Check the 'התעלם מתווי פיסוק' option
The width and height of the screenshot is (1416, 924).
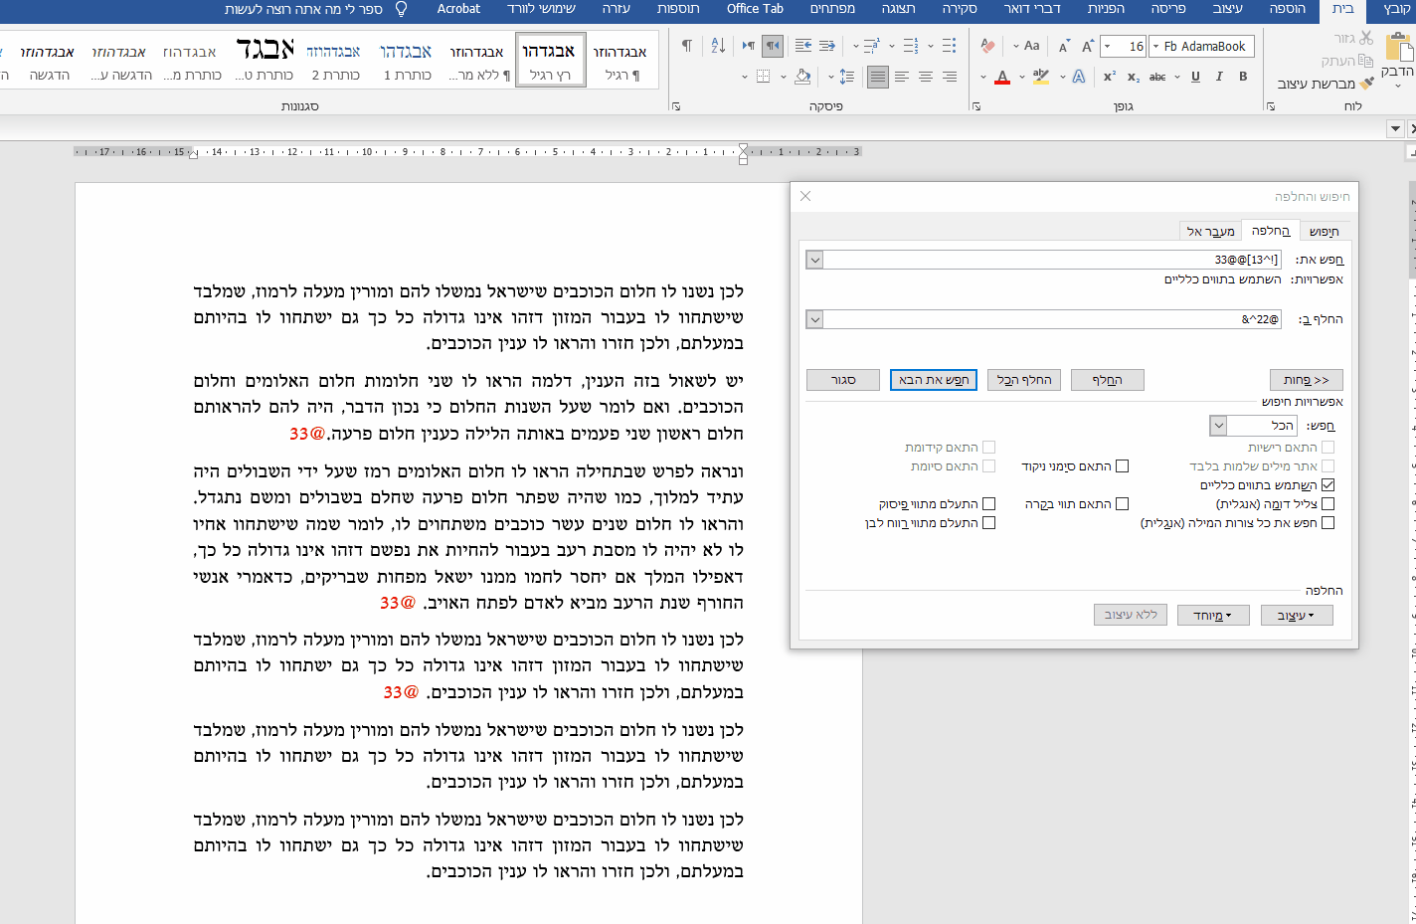[x=988, y=504]
